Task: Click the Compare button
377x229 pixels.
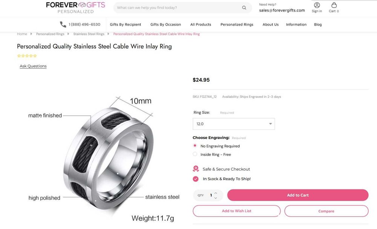Action: point(326,211)
